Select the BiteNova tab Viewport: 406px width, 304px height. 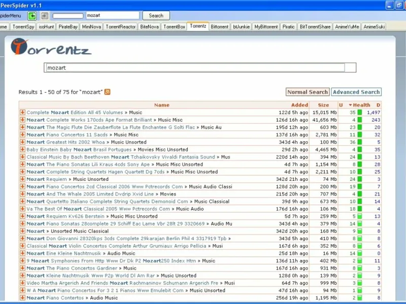coord(149,27)
